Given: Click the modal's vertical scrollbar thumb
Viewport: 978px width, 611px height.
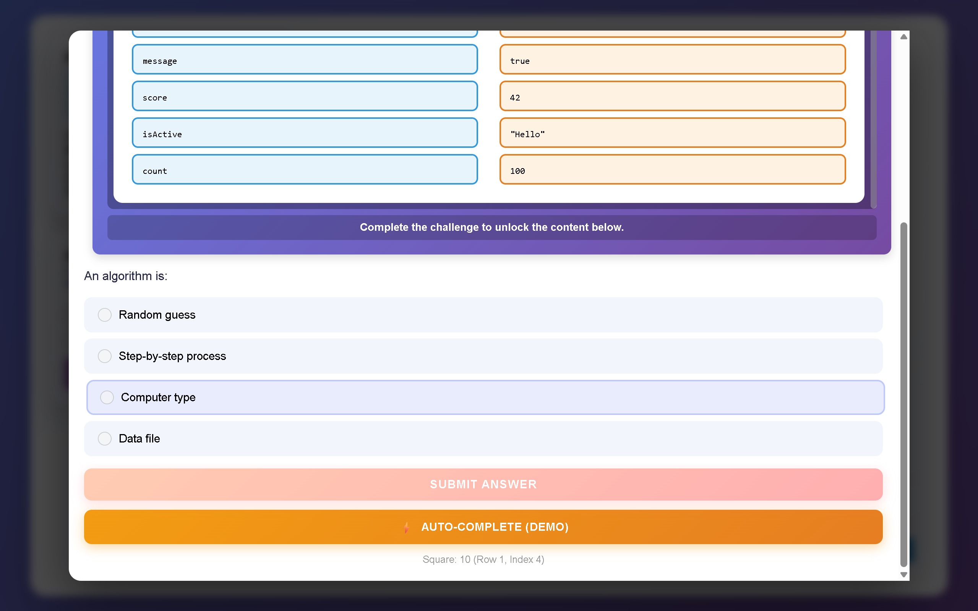Looking at the screenshot, I should (x=903, y=394).
